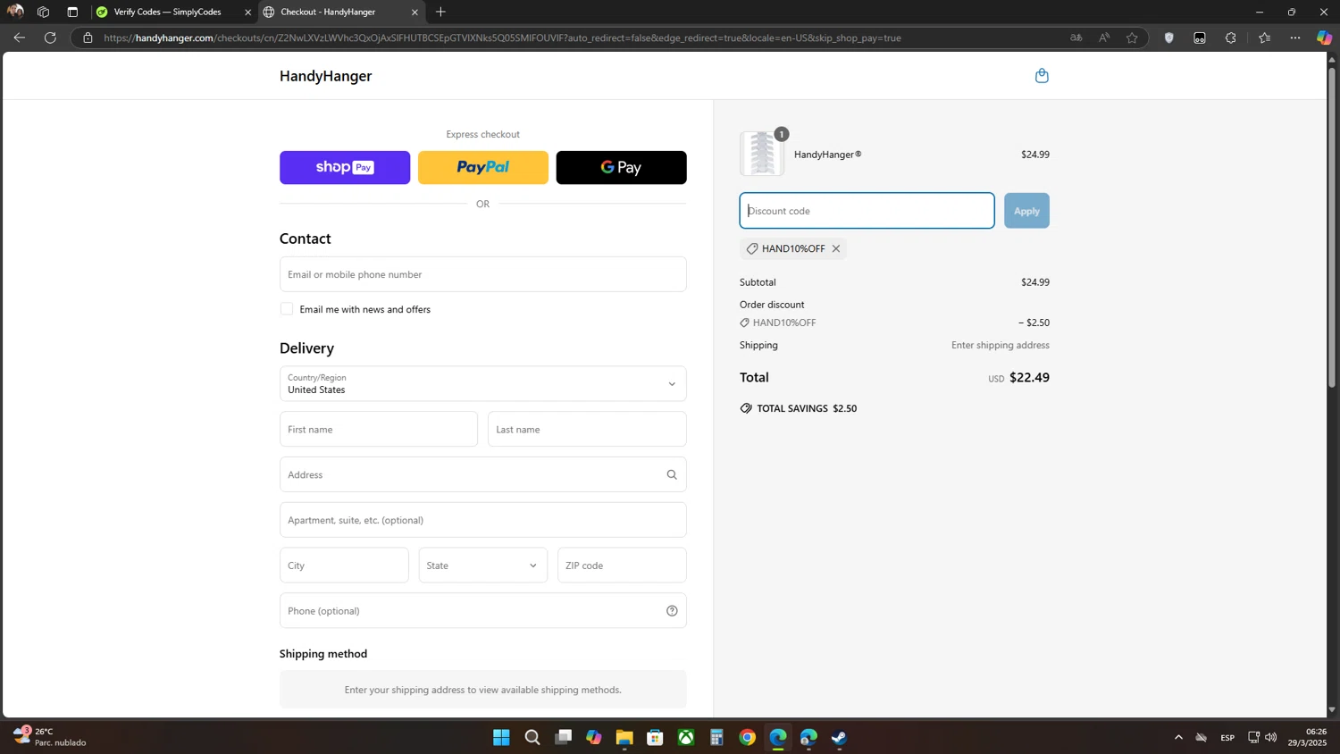This screenshot has width=1340, height=754.
Task: Click the Read aloud icon in address bar
Action: point(1104,38)
